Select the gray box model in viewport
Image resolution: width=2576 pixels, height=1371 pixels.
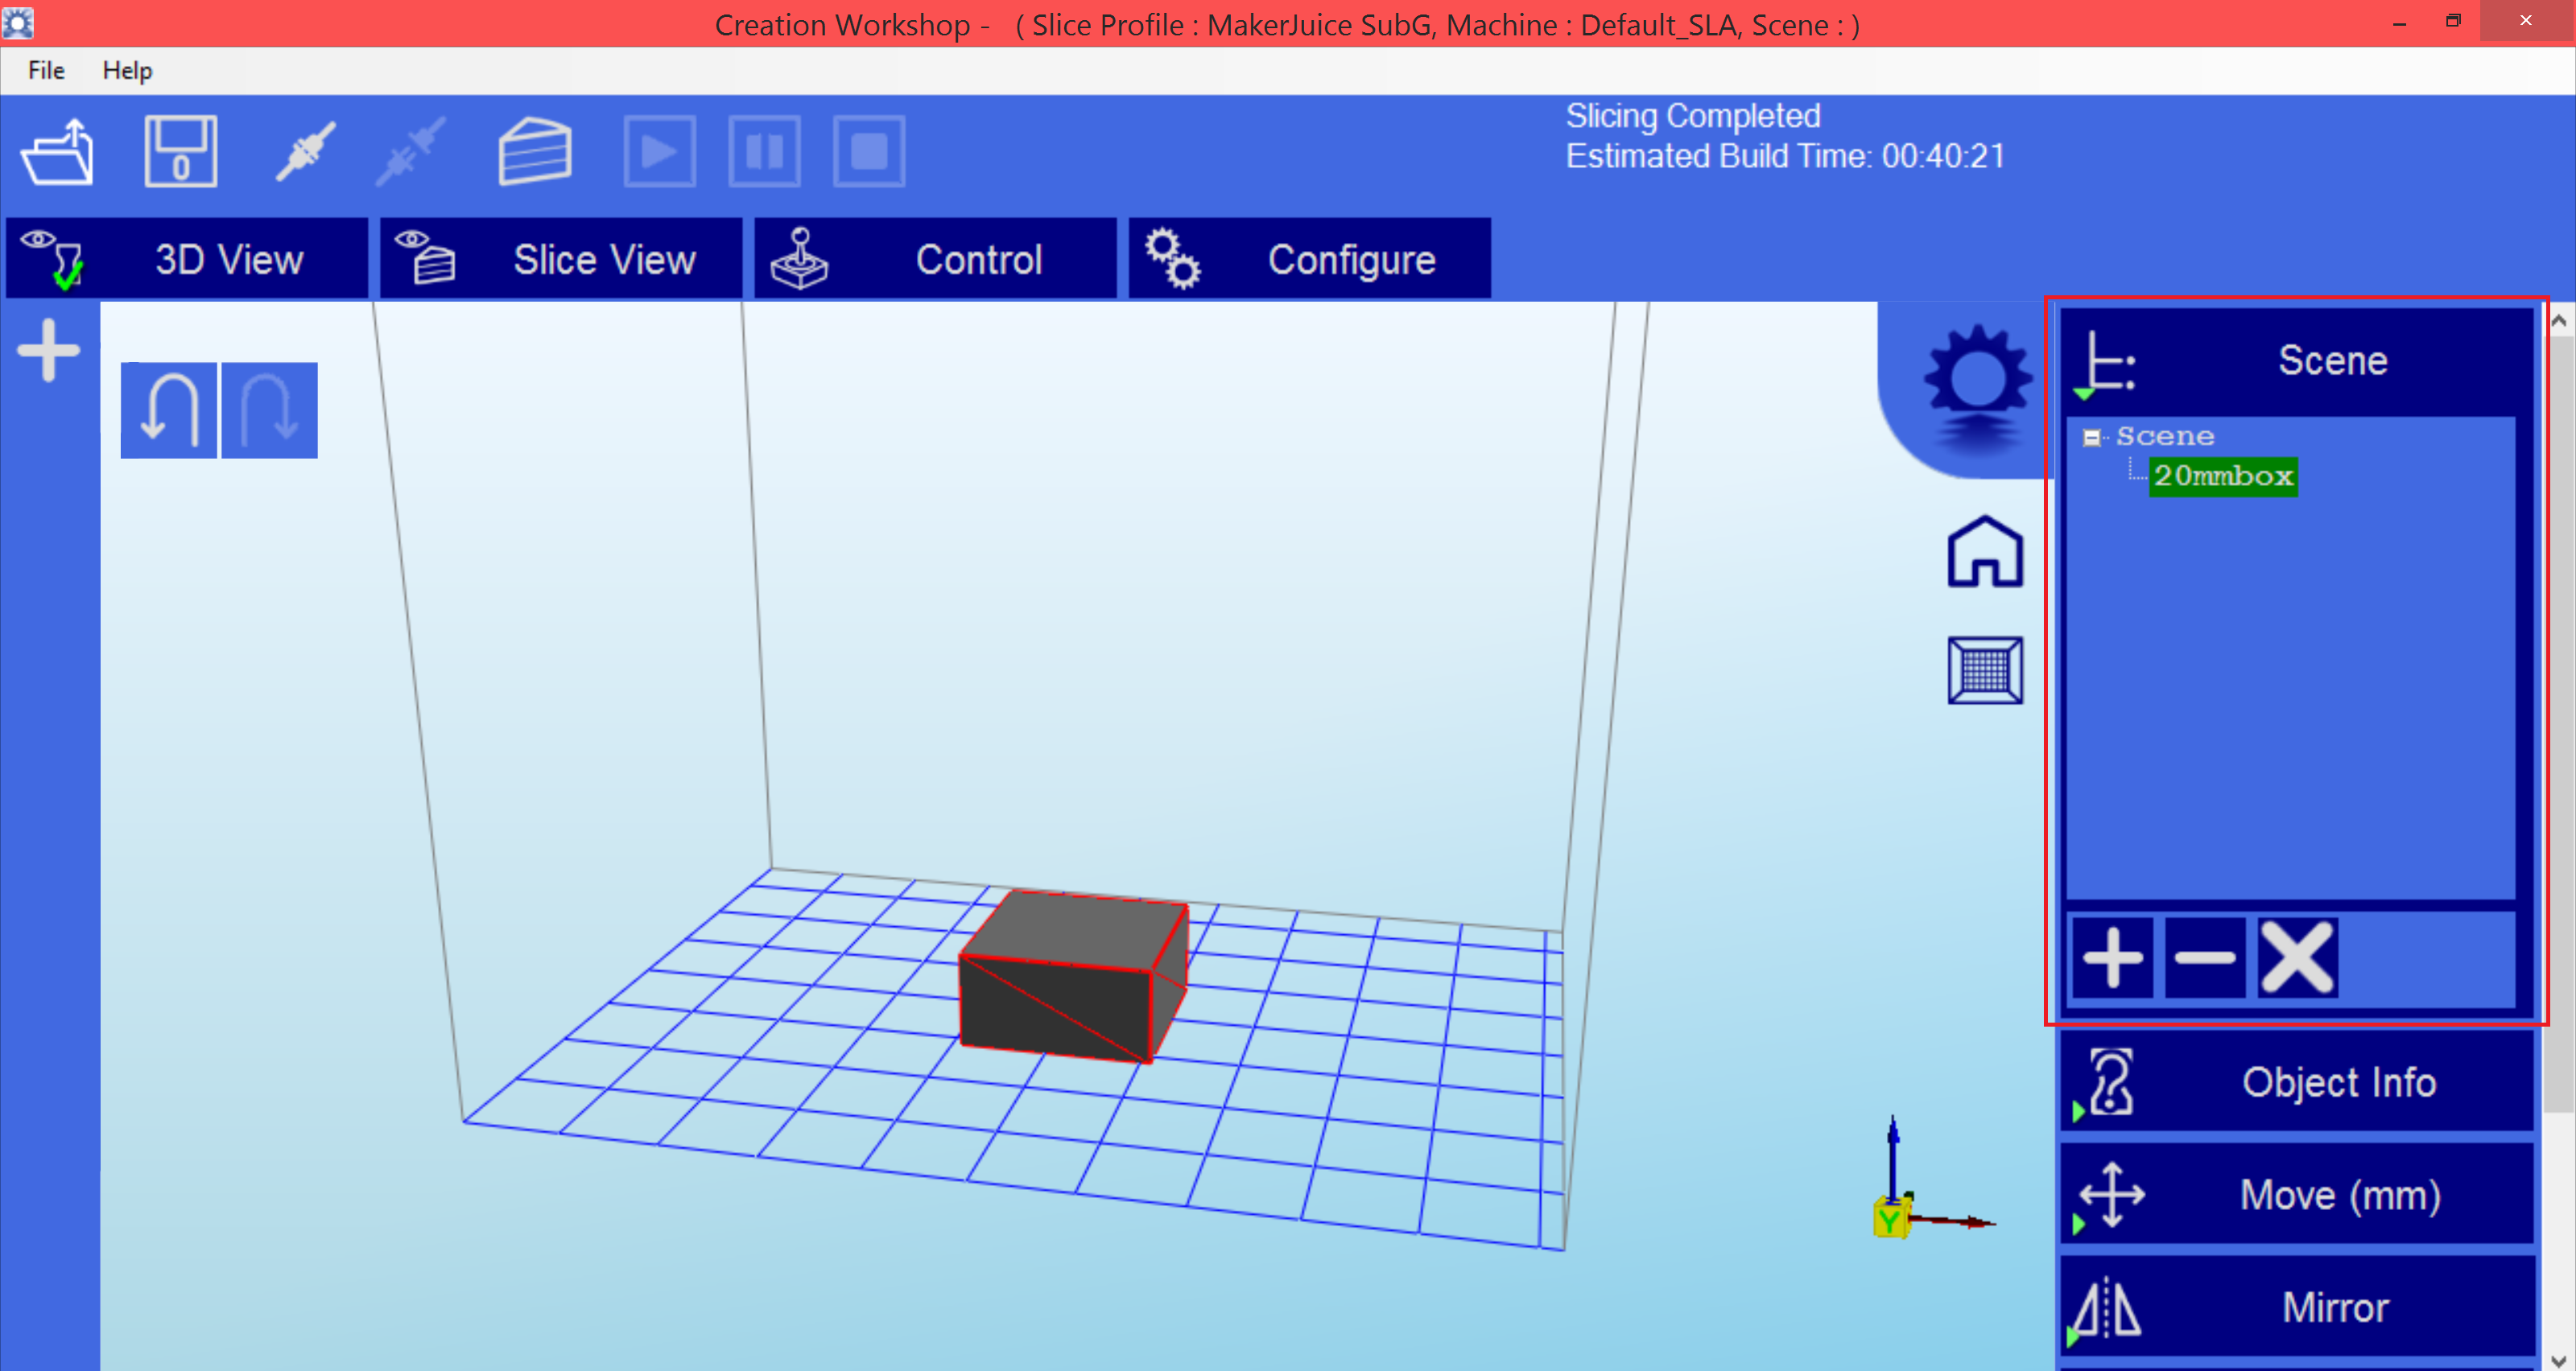tap(1073, 978)
